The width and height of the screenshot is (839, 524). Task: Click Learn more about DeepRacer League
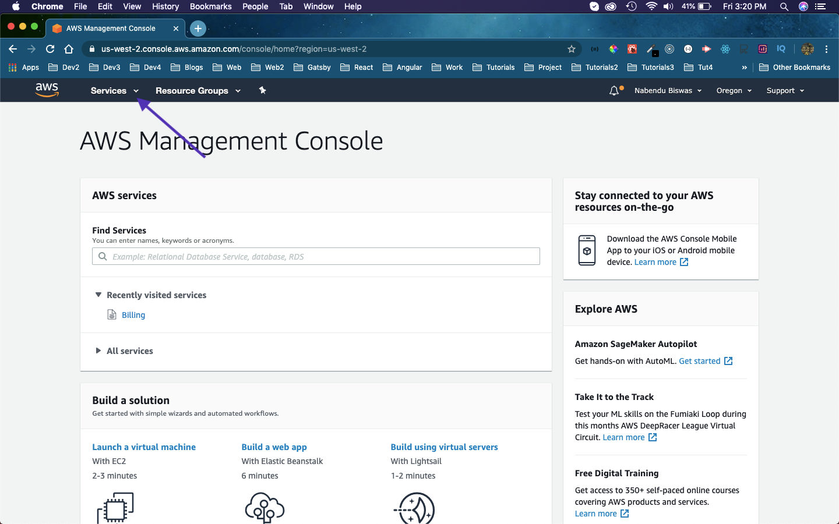(630, 437)
